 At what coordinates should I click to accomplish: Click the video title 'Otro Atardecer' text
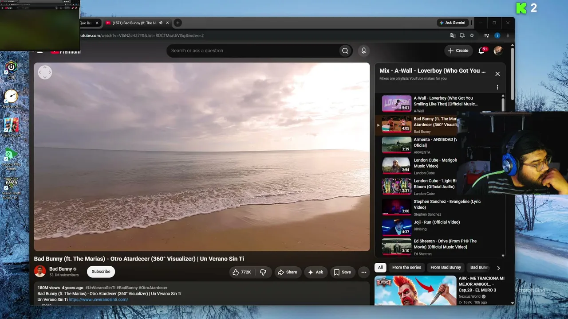click(x=139, y=259)
